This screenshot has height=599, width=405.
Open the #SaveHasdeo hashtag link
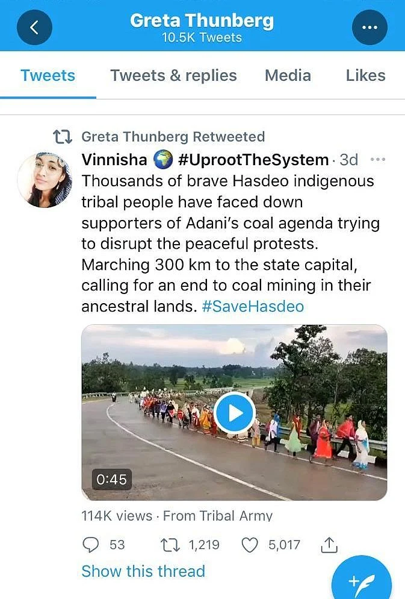[253, 306]
